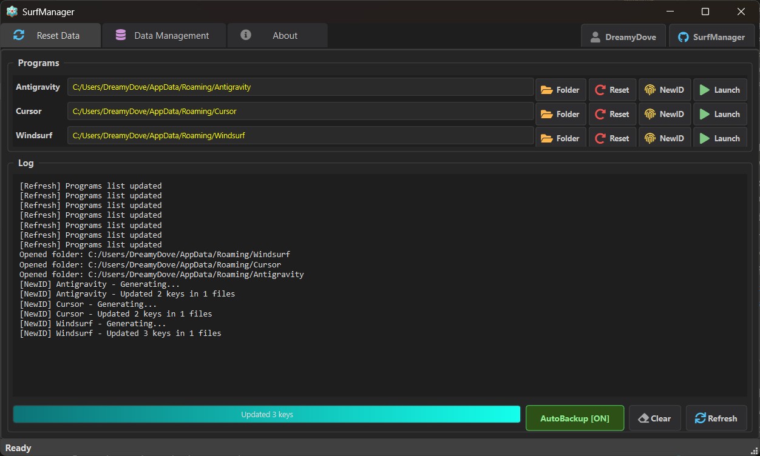Click log line 'Cursor - Updated 2 keys in 1 files'
760x456 pixels.
[115, 313]
